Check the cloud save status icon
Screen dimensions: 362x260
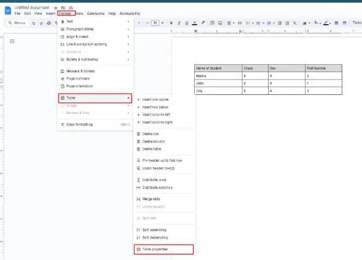tap(71, 8)
